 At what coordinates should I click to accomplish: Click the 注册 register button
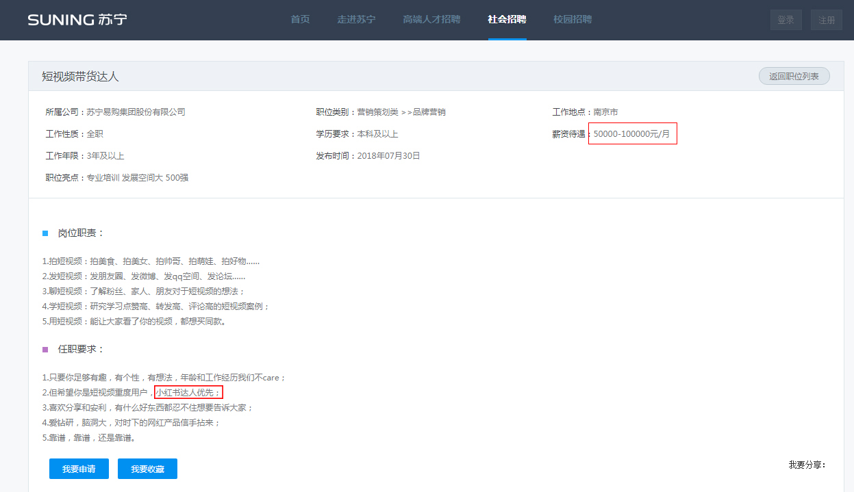(826, 20)
